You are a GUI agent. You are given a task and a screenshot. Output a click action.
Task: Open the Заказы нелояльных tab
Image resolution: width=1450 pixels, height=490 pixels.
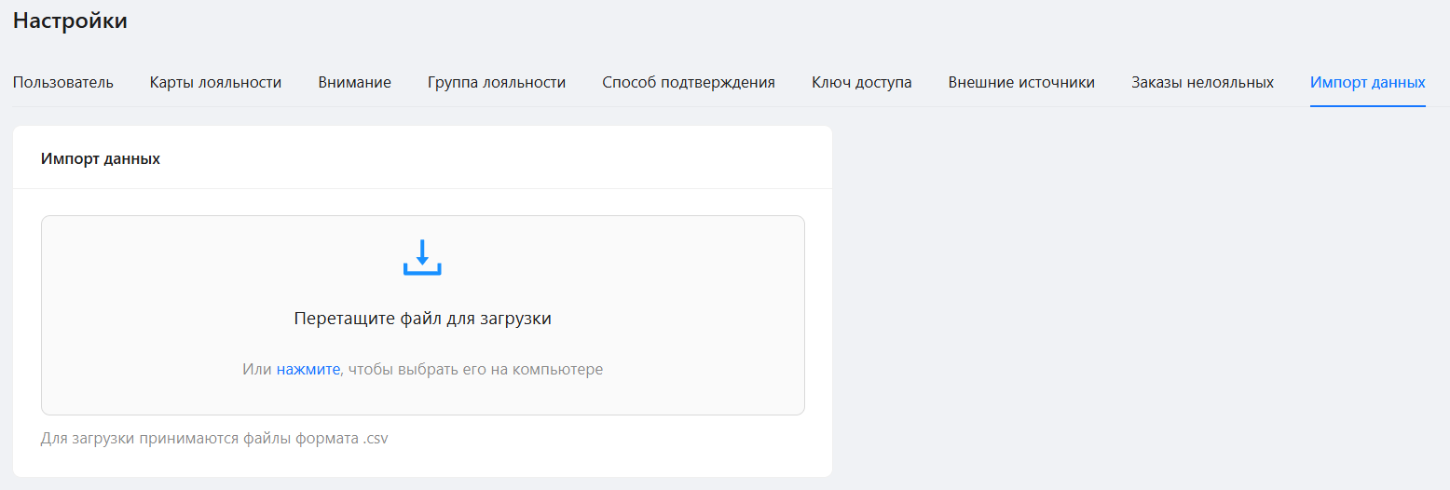[1202, 82]
